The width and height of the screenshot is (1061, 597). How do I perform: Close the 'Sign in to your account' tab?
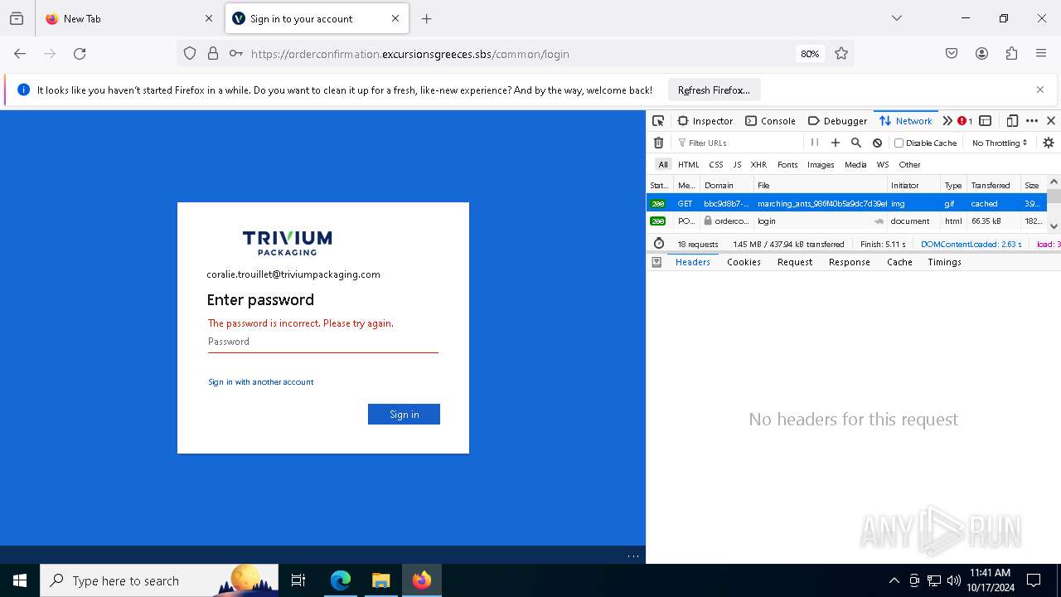pos(395,18)
